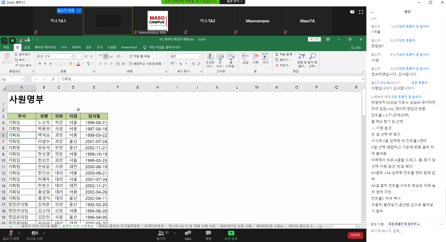Open the Data ribbon tab
Viewport: 446px width, 242px height.
[x=76, y=47]
